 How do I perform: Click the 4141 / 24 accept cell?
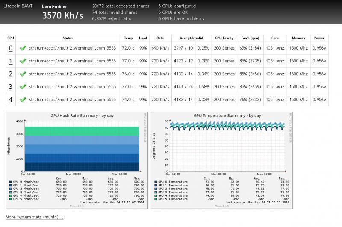pos(183,87)
